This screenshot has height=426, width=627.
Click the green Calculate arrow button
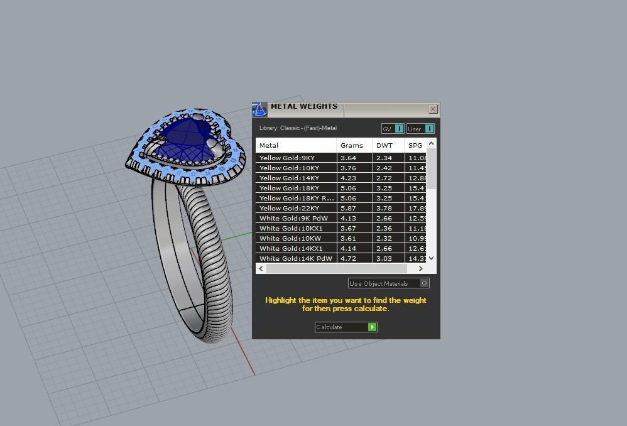(373, 327)
